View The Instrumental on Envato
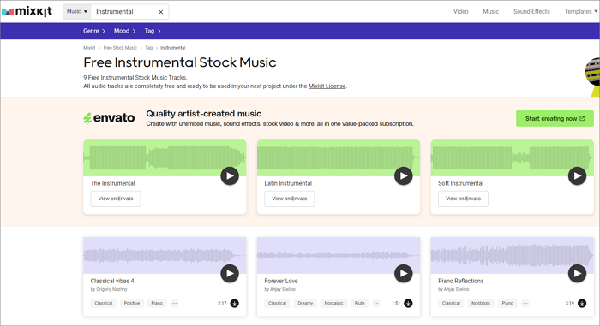The width and height of the screenshot is (600, 326). [x=116, y=199]
